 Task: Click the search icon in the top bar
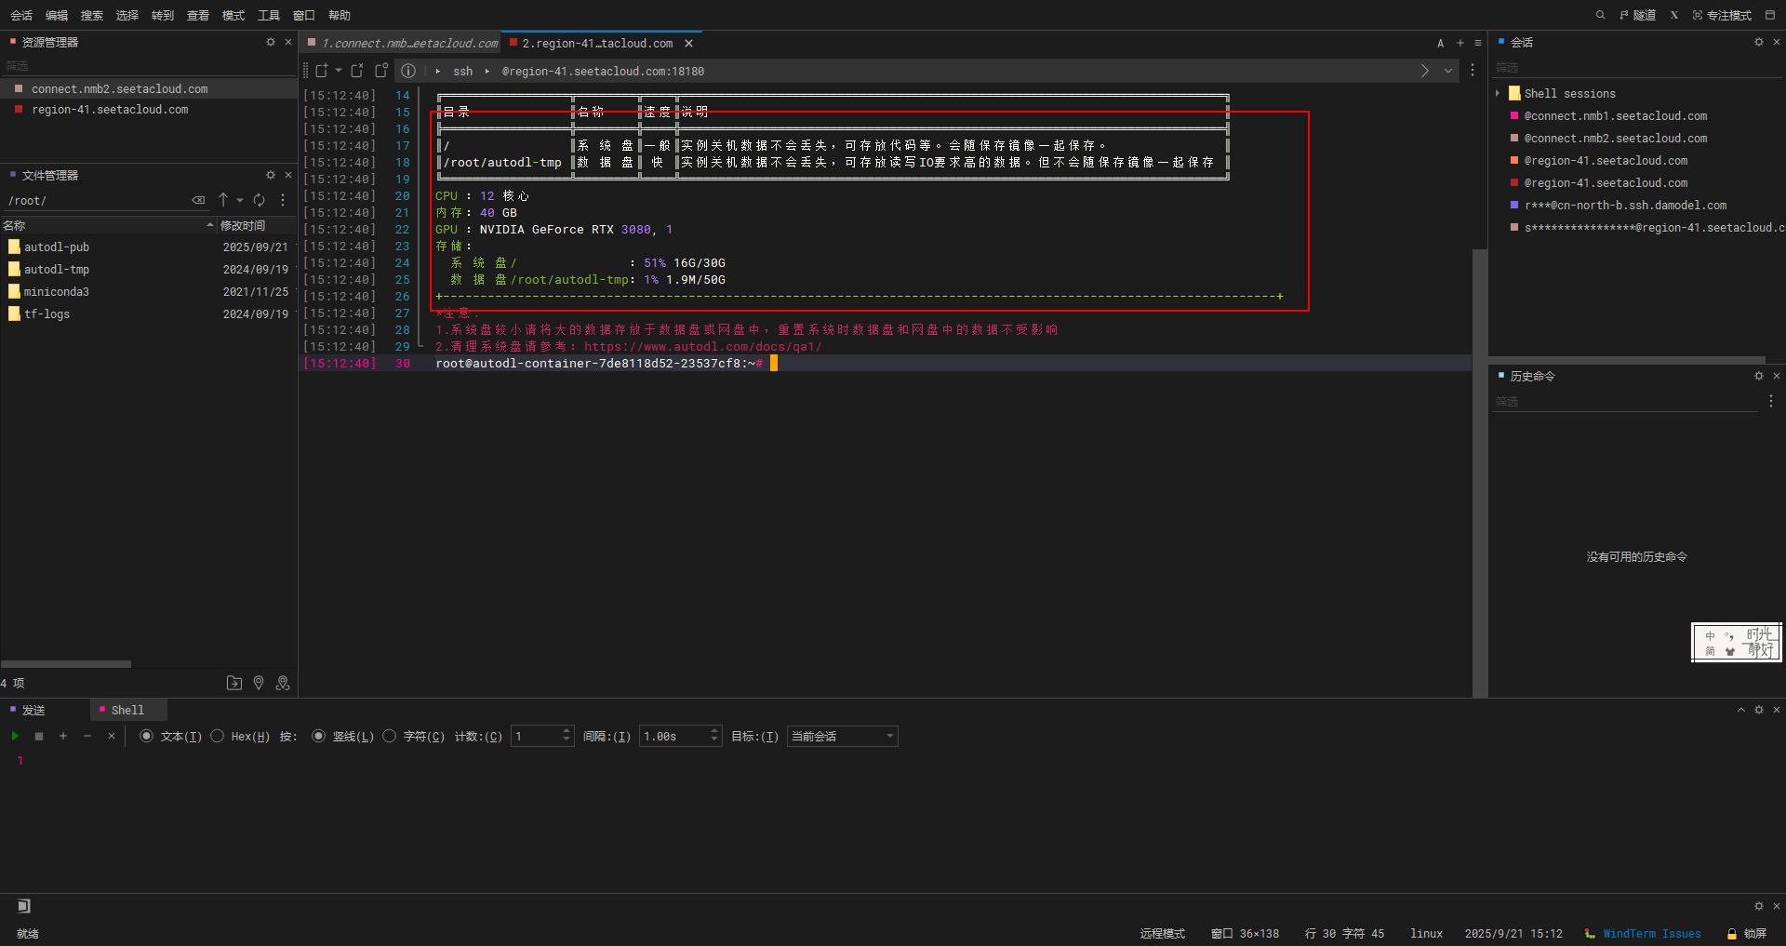(x=1601, y=15)
